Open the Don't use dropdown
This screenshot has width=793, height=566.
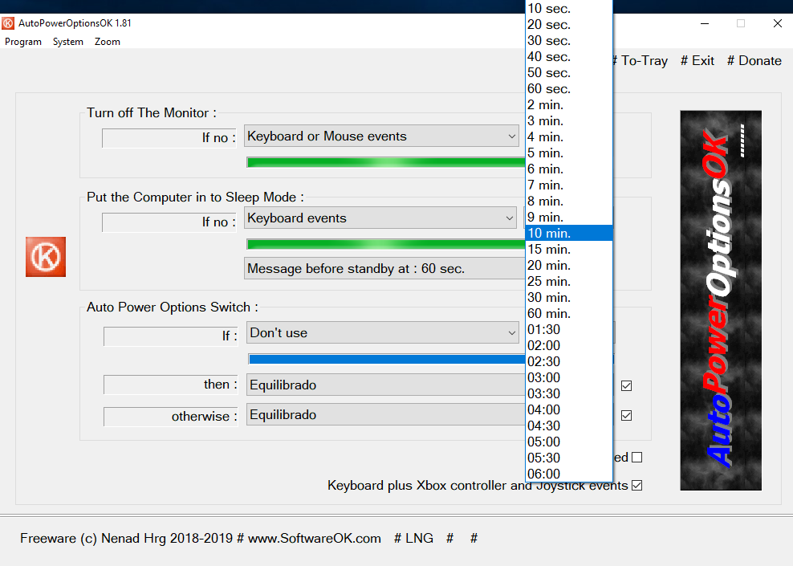(382, 333)
